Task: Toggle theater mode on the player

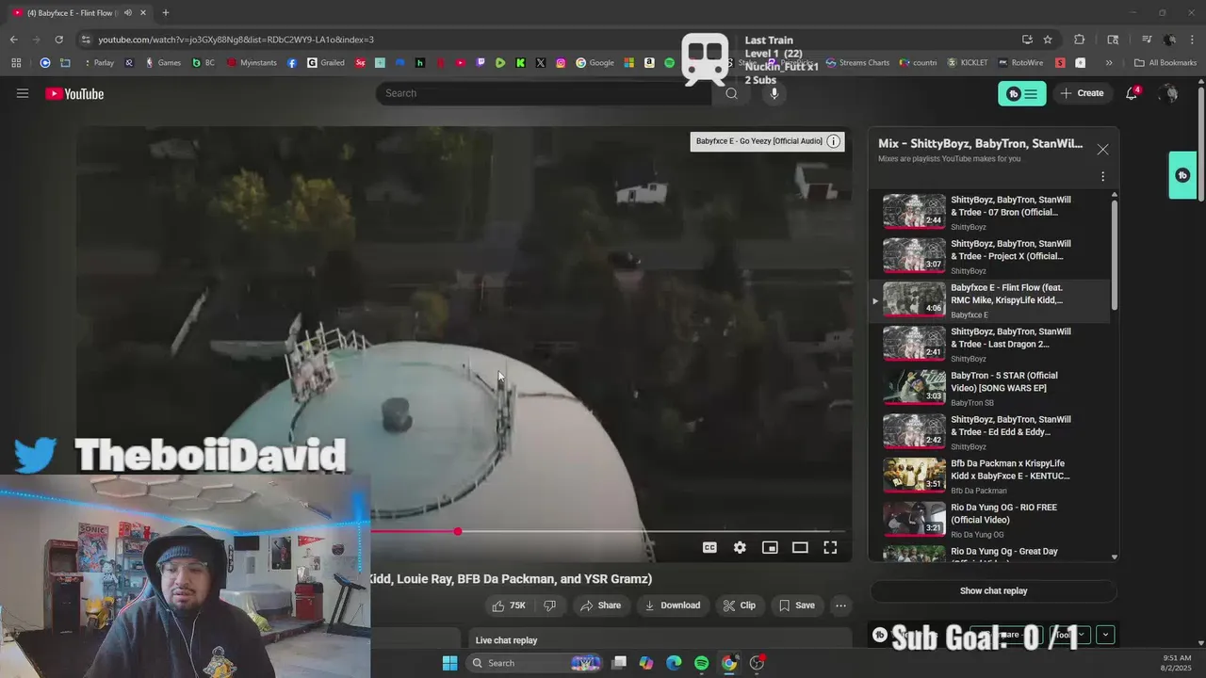Action: pyautogui.click(x=800, y=547)
